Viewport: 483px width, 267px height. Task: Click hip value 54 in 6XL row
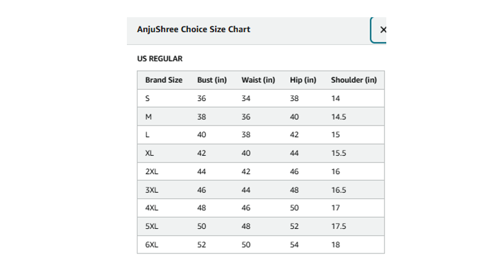[294, 245]
